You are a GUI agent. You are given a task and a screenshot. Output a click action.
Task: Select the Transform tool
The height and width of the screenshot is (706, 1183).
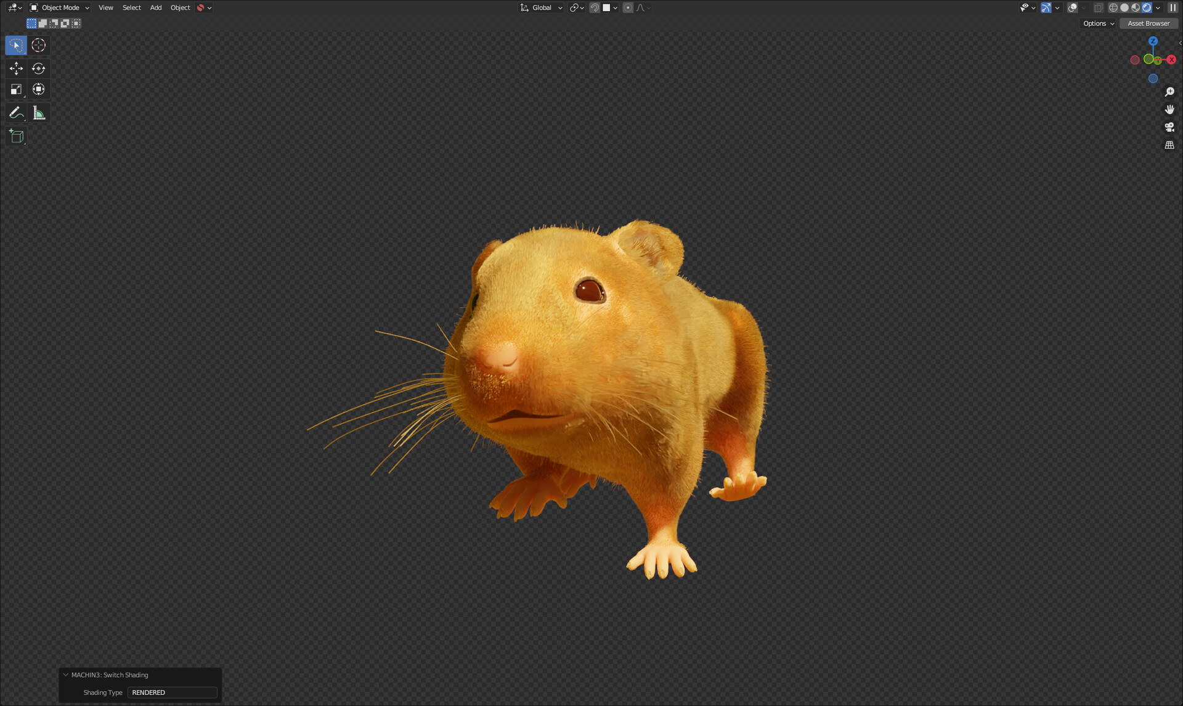38,89
